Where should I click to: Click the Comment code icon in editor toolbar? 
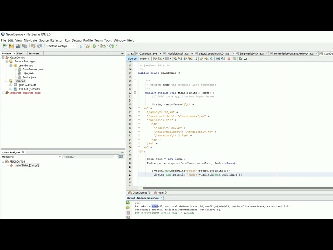[240, 59]
